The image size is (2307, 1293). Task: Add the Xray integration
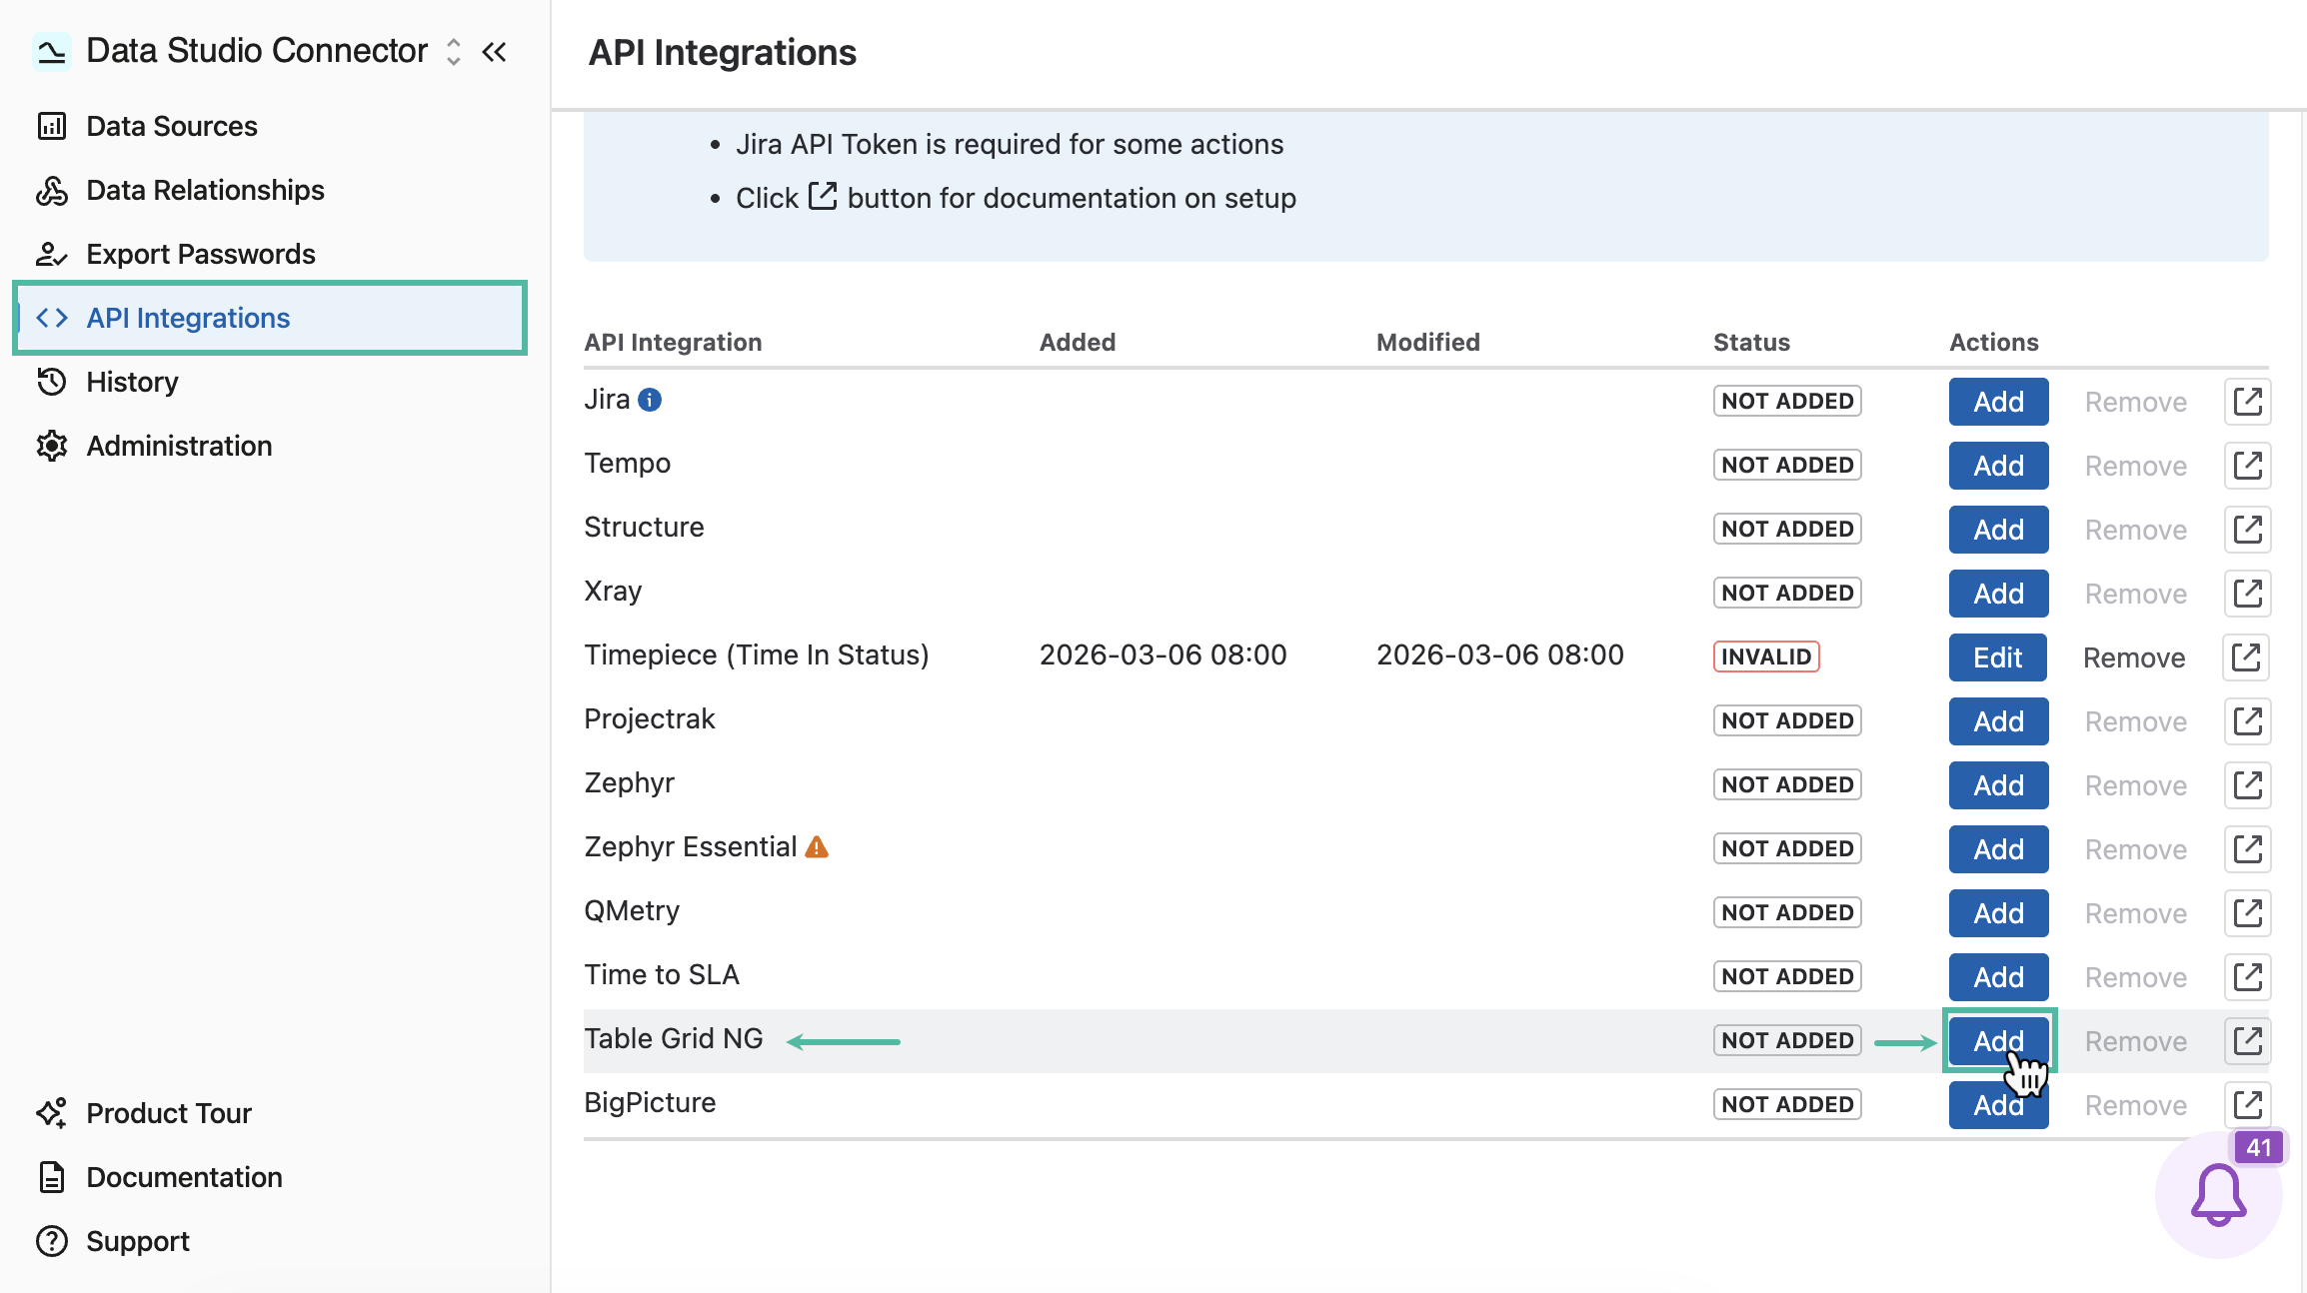1998,594
